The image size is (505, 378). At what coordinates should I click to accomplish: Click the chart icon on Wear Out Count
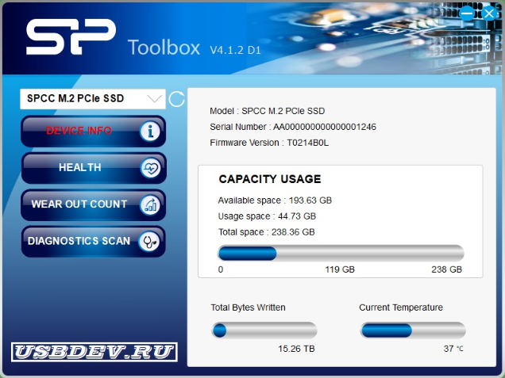[x=150, y=204]
